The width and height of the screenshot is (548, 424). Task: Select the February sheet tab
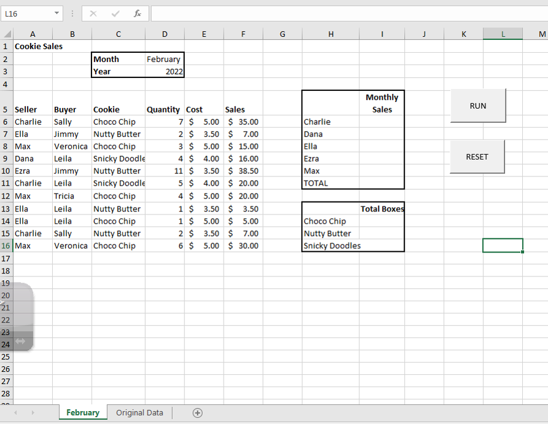click(83, 413)
